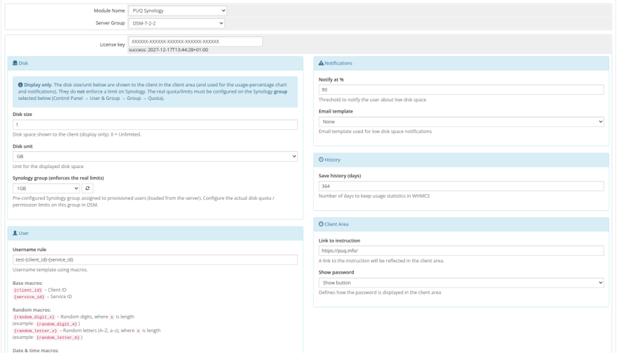Click the {client_id} macro tag
The image size is (619, 353).
pyautogui.click(x=27, y=290)
